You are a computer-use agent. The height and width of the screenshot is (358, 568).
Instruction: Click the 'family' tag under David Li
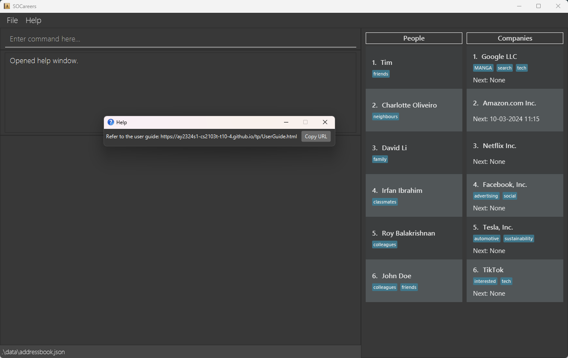tap(380, 159)
